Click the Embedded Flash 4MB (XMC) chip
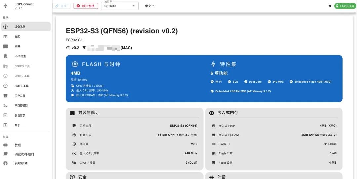Screen dimensions: 357x179 click(x=310, y=82)
